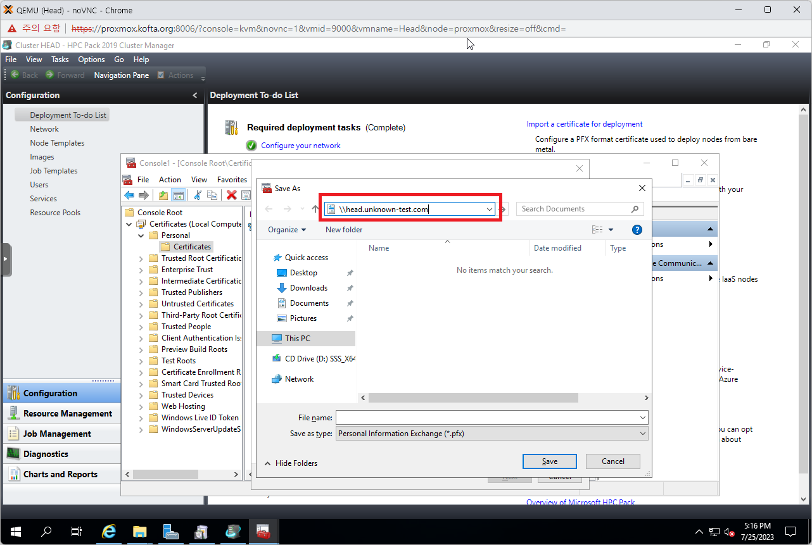
Task: Click the Save button
Action: point(549,461)
